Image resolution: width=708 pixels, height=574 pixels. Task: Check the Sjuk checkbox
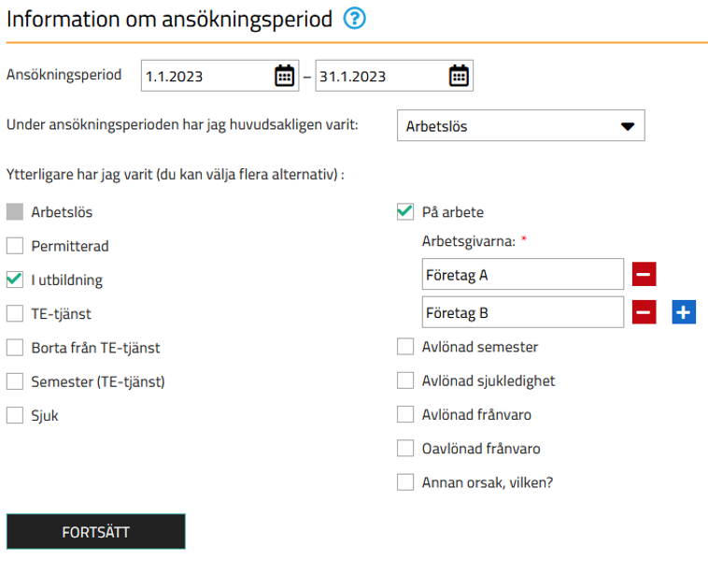tap(15, 415)
